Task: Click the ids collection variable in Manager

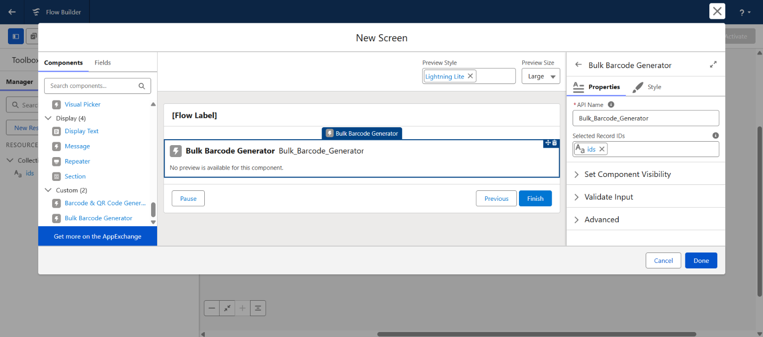Action: (x=30, y=173)
